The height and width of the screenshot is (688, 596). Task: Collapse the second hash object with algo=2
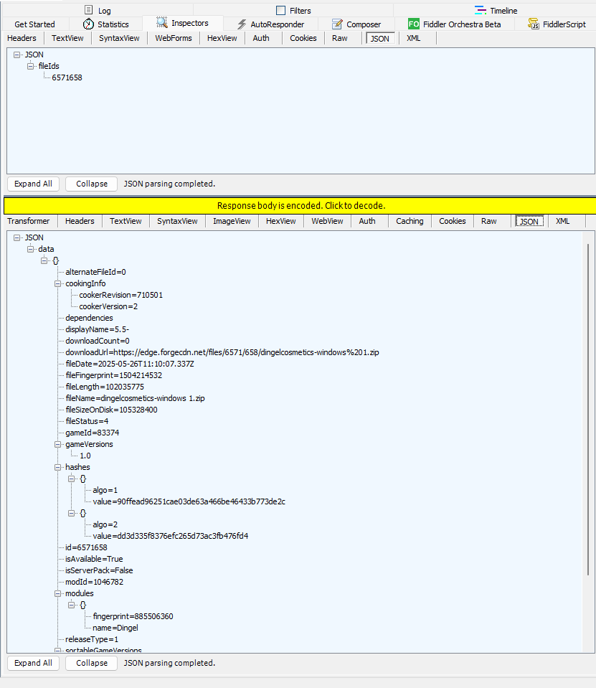coord(71,514)
